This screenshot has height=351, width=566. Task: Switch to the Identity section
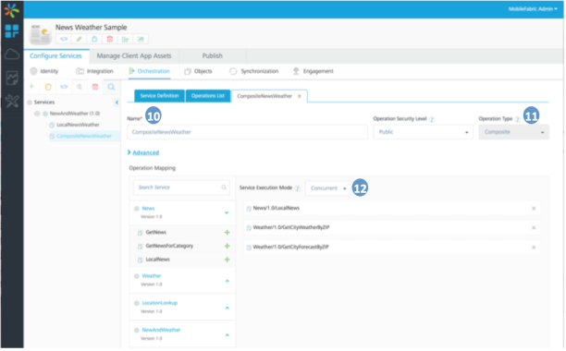pyautogui.click(x=44, y=71)
